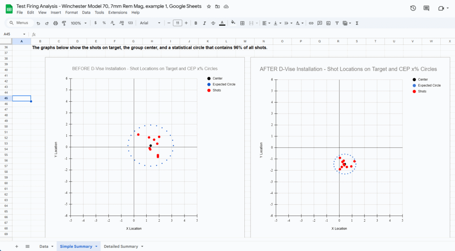Select the BEFORE D-Vise Installation chart title
This screenshot has height=251, width=455.
(x=145, y=69)
